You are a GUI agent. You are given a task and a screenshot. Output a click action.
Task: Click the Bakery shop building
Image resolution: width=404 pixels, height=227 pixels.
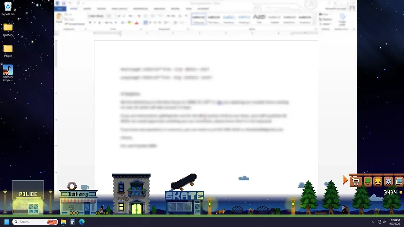pyautogui.click(x=78, y=199)
